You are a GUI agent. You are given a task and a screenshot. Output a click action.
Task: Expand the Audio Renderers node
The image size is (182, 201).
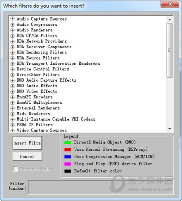(12, 30)
